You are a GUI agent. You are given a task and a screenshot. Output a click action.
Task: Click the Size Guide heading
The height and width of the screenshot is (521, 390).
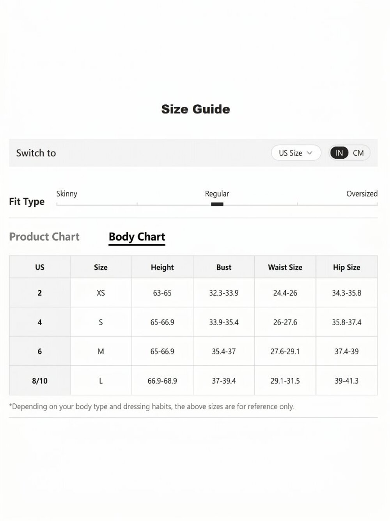[x=196, y=109]
